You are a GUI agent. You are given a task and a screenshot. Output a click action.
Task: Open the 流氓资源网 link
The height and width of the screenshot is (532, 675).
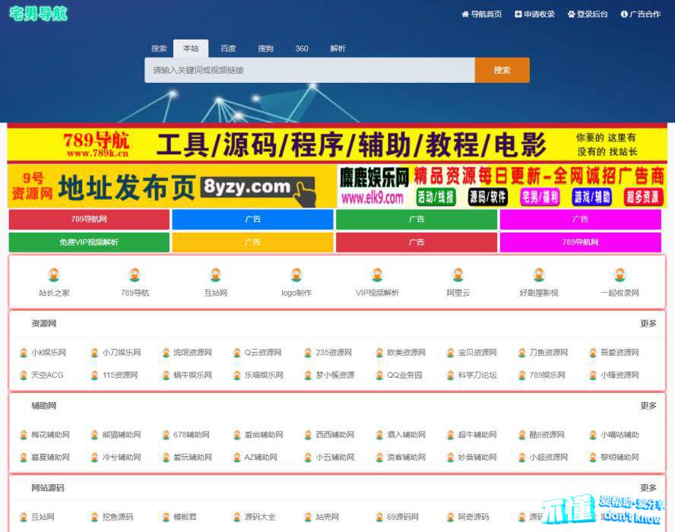(193, 353)
